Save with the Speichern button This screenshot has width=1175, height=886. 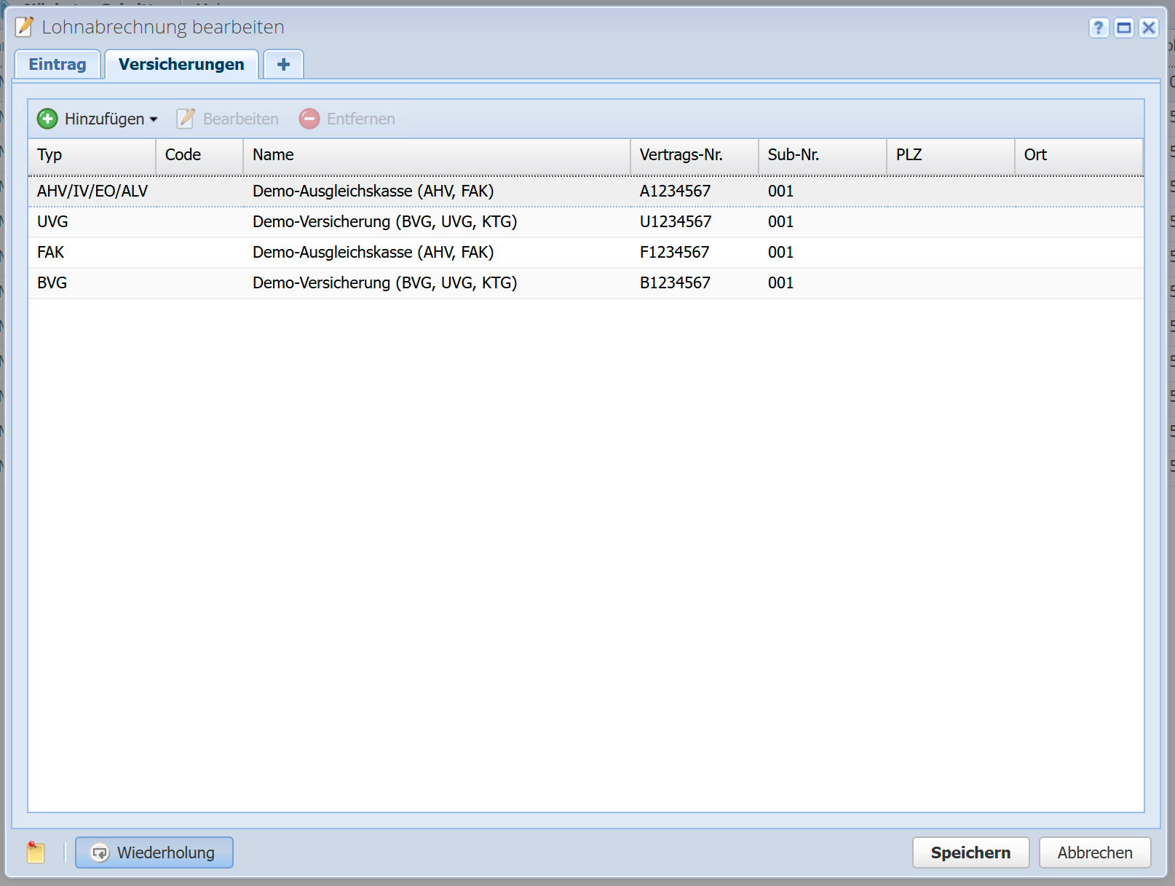tap(970, 853)
